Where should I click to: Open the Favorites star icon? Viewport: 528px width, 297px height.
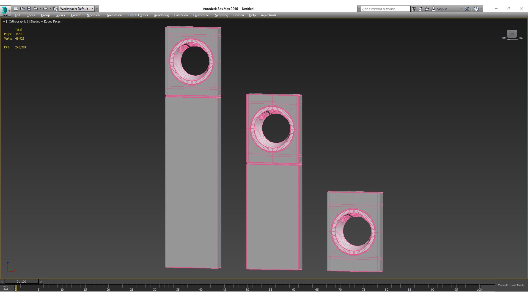pos(427,9)
